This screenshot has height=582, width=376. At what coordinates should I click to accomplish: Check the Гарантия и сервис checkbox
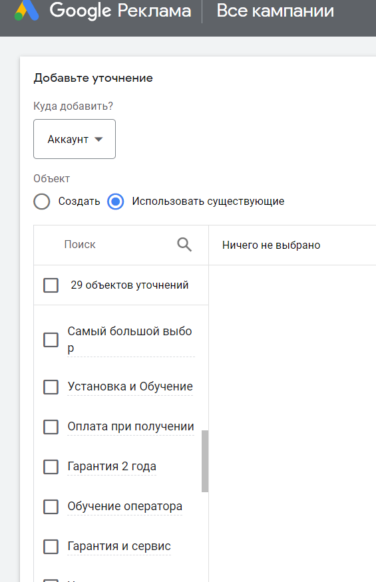click(x=51, y=546)
